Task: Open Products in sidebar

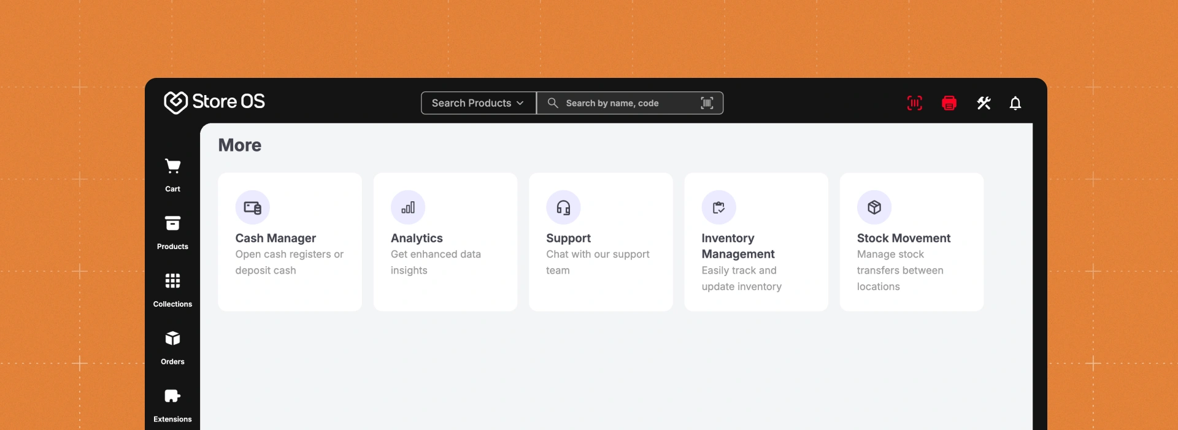Action: (x=172, y=233)
